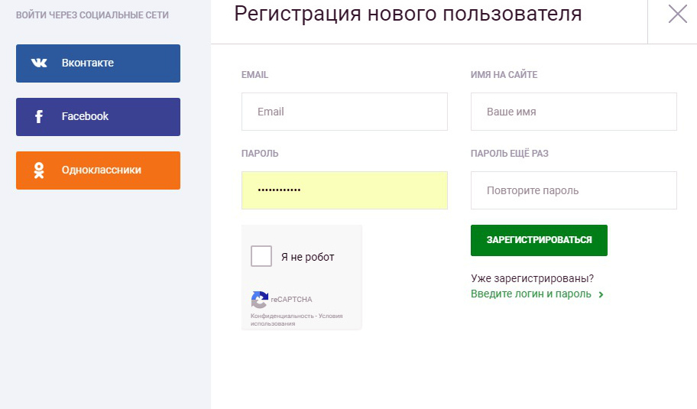Click the 'Ваше имя' input field

coord(573,112)
